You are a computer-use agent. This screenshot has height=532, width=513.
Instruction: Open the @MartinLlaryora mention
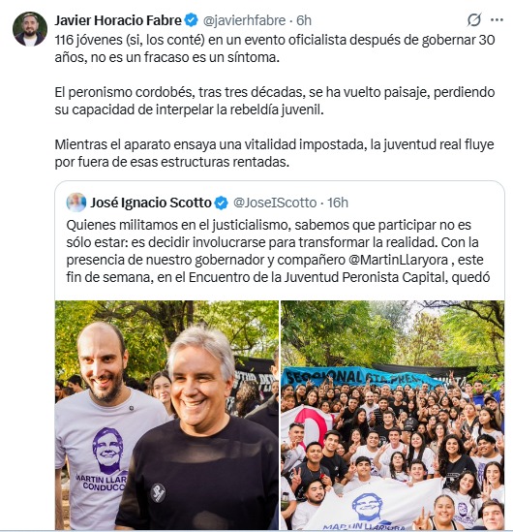click(398, 260)
